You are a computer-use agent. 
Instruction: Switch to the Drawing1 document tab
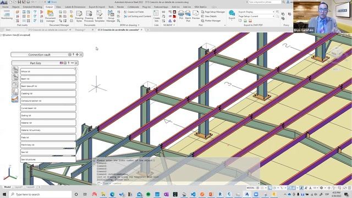[x=80, y=30]
